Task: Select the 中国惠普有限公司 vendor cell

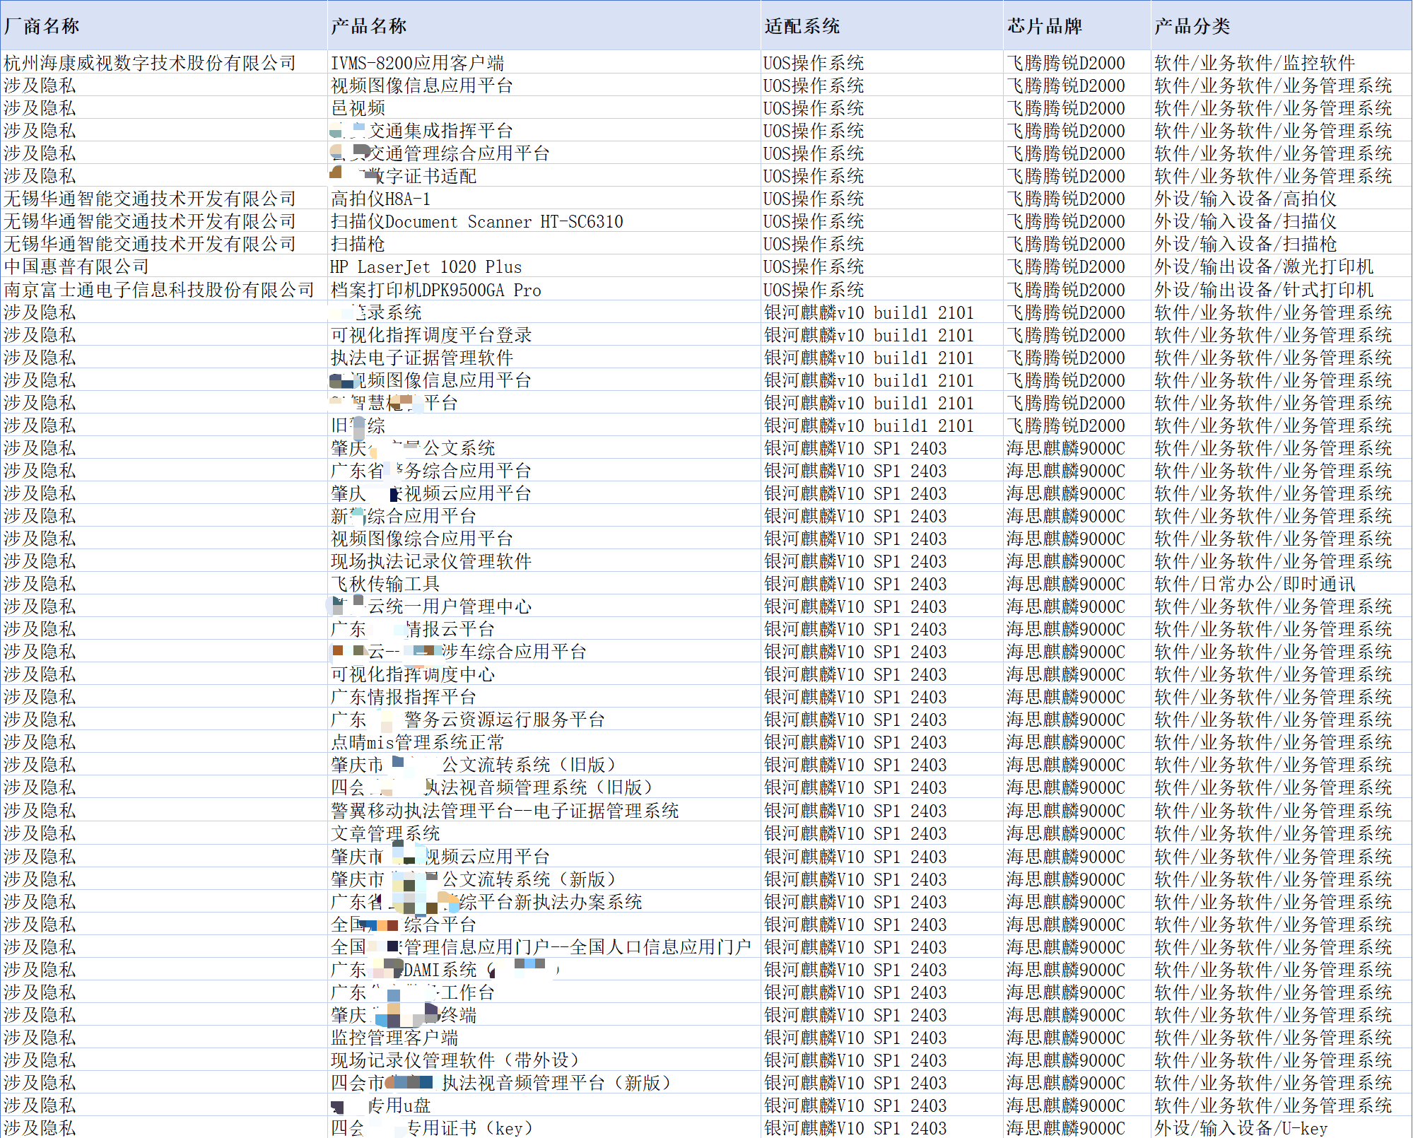Action: point(76,266)
